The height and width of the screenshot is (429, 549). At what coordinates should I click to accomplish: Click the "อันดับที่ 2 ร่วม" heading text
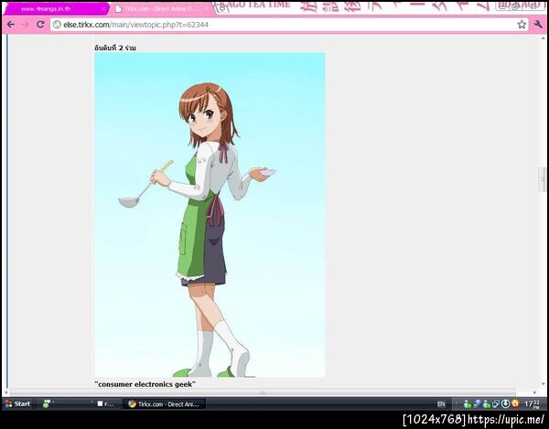coord(115,48)
